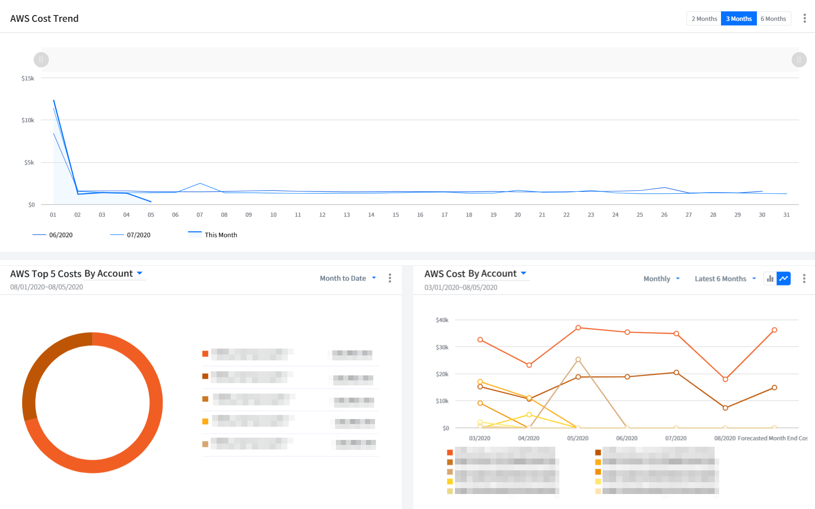Open the Month to Date dropdown

[x=348, y=278]
